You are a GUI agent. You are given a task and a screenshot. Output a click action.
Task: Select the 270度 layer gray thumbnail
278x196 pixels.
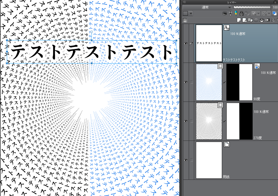(209, 121)
